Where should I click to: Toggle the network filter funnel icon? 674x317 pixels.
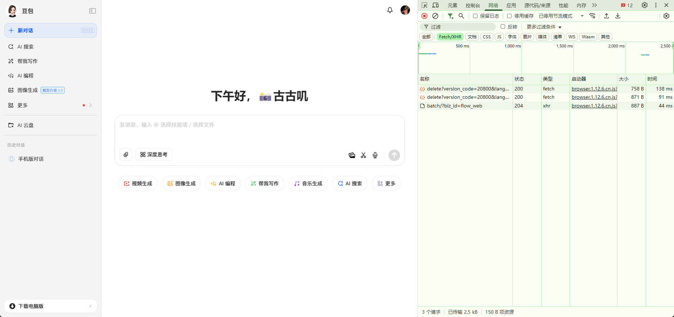tap(450, 16)
